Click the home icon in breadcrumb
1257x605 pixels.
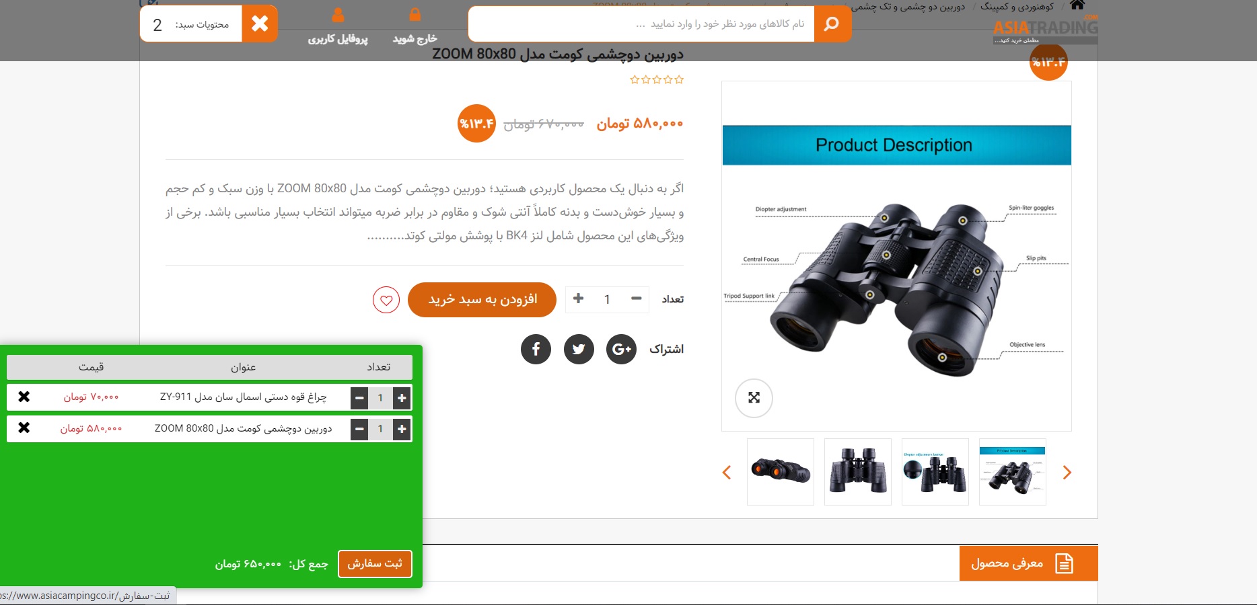(x=1077, y=5)
